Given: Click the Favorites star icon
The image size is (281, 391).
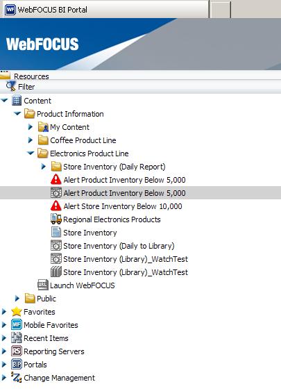Looking at the screenshot, I should click(17, 311).
